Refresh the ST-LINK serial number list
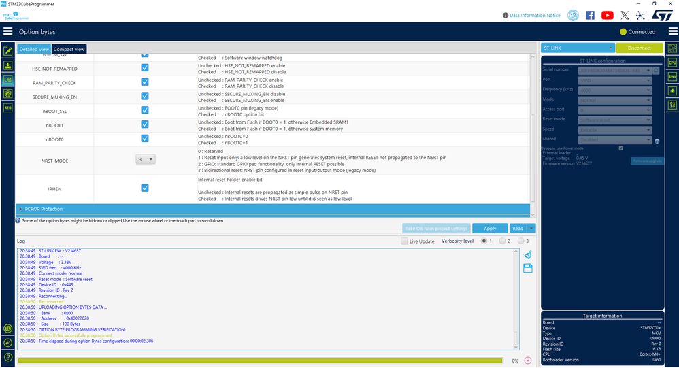The width and height of the screenshot is (679, 368). 656,70
